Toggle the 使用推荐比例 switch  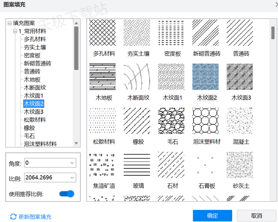[67, 194]
